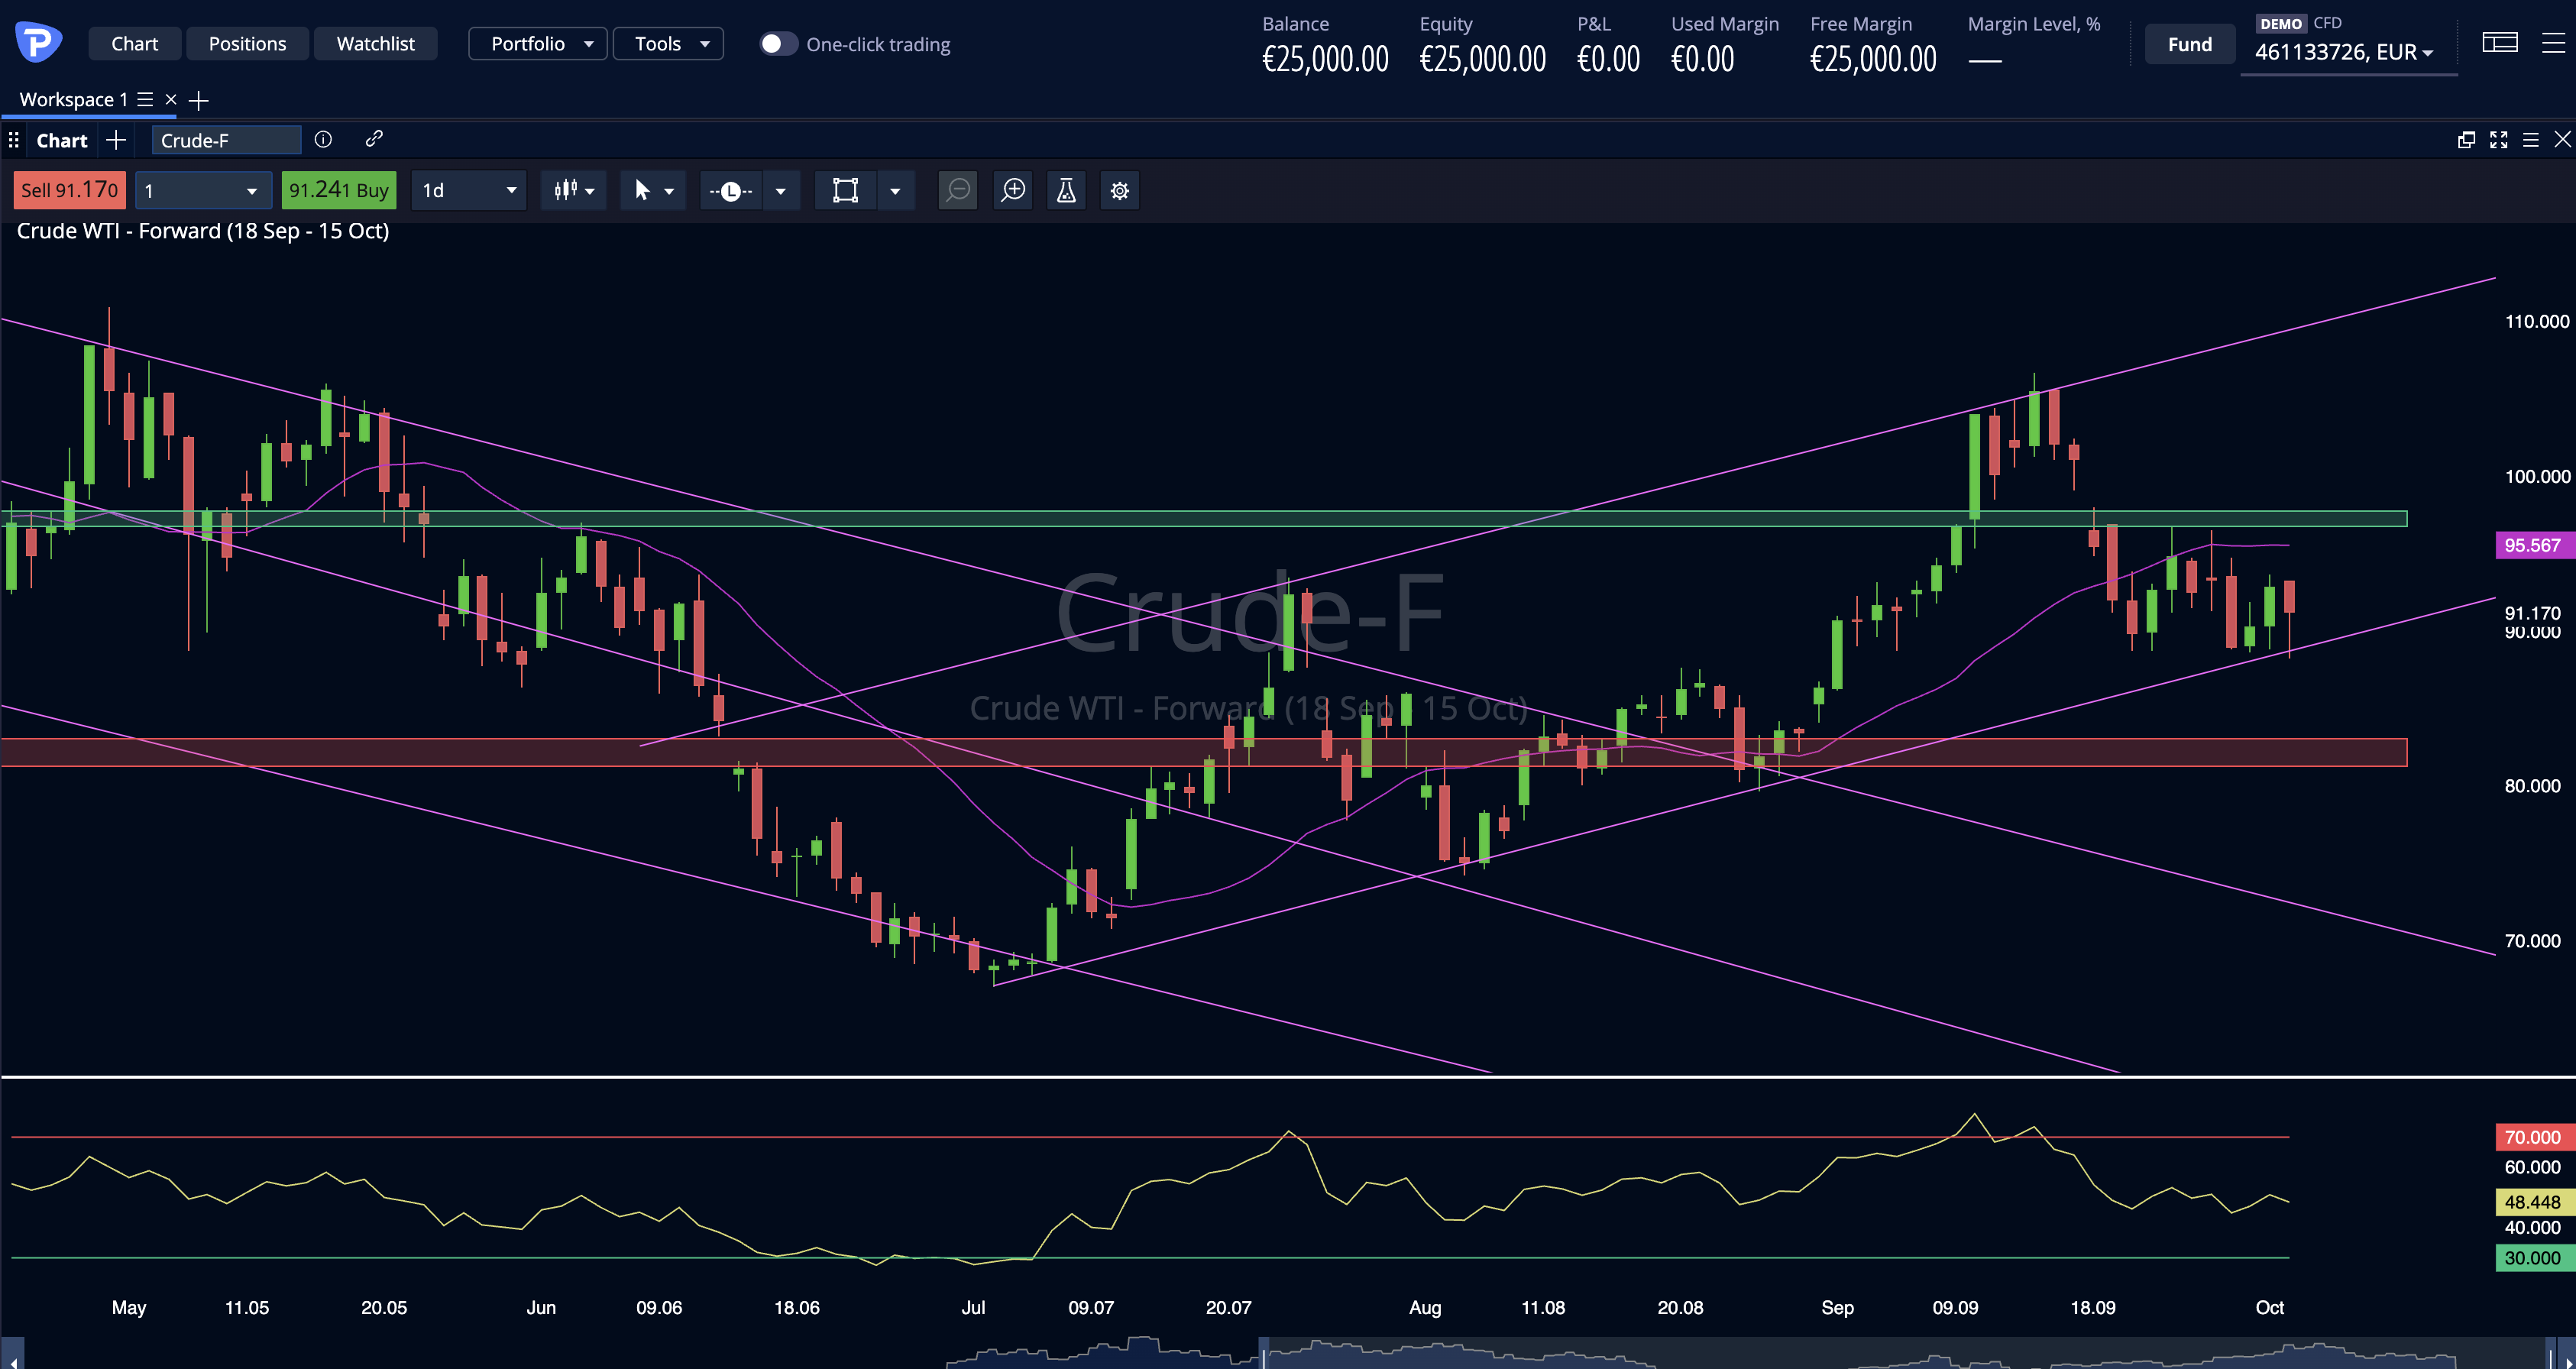Open the cursor pointer tool selector

tap(653, 190)
